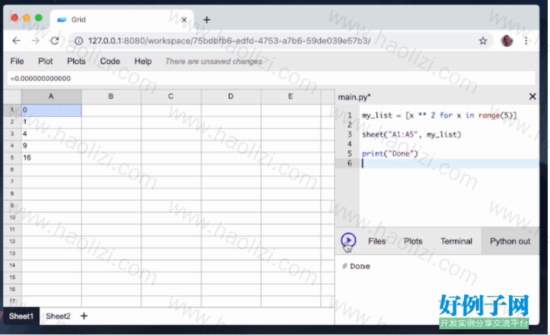The width and height of the screenshot is (550, 335).
Task: Switch to the Files tab
Action: coord(376,241)
